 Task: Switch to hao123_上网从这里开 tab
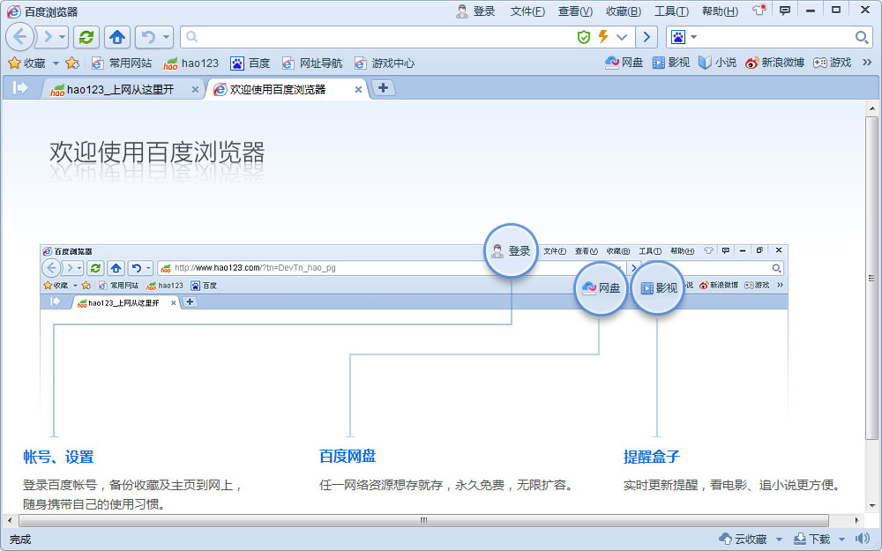120,89
